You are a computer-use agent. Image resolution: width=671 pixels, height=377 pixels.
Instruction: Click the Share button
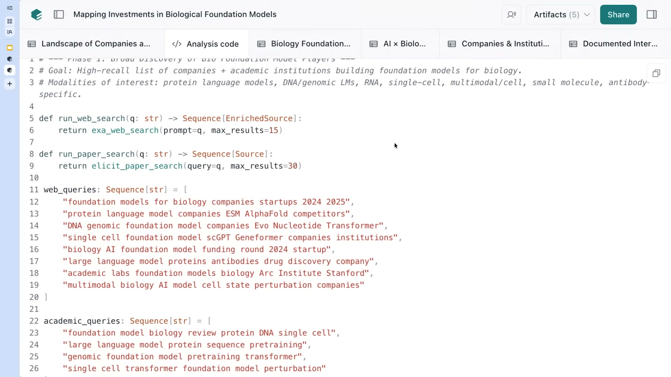(618, 15)
